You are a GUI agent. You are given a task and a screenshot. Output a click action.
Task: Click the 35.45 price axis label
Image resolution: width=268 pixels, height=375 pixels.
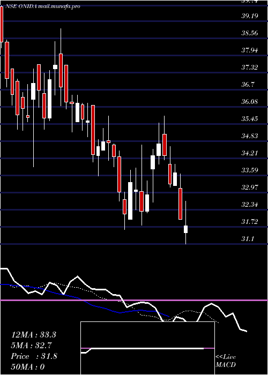point(249,119)
